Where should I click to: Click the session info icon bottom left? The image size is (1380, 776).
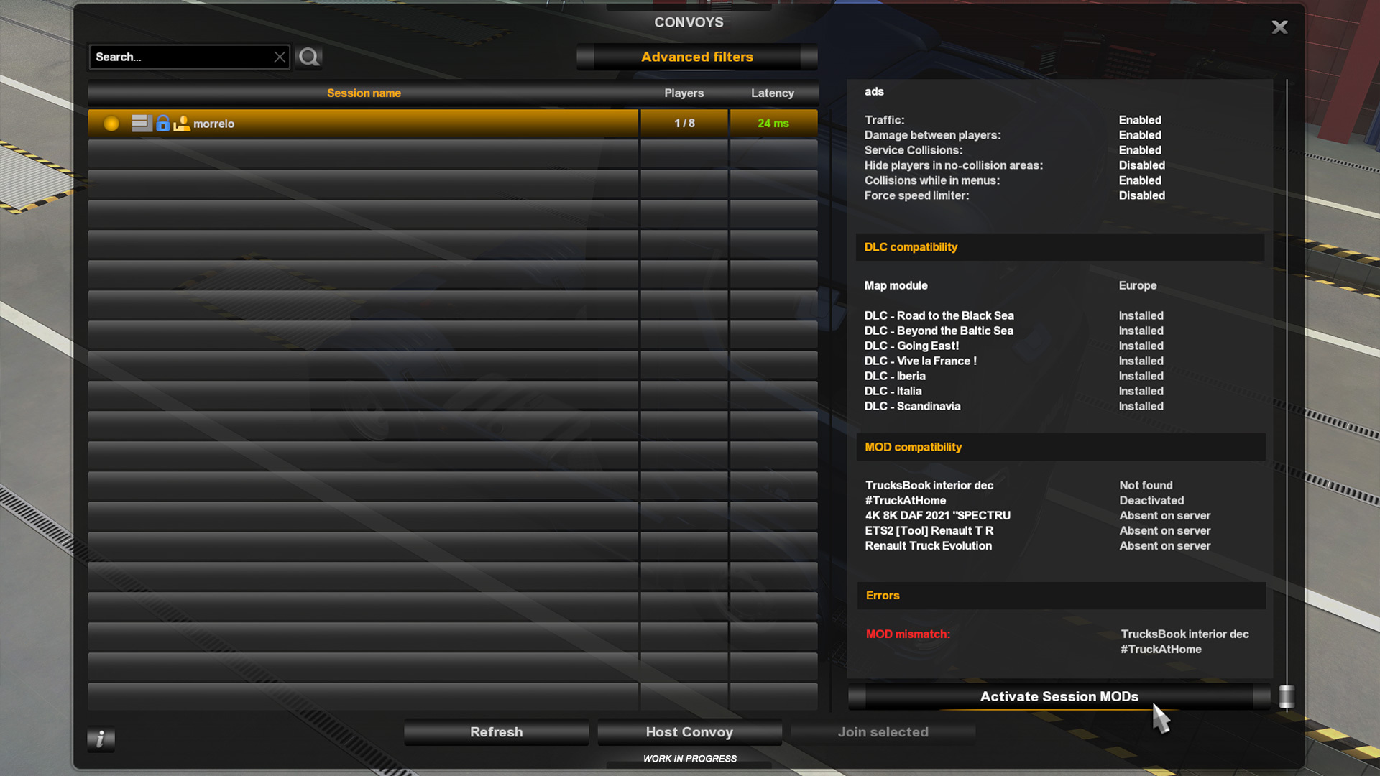[x=101, y=736]
